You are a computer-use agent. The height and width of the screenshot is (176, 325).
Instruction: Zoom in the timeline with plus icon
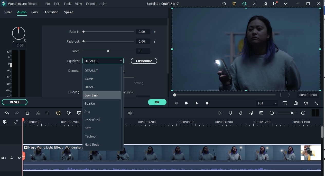pyautogui.click(x=303, y=113)
